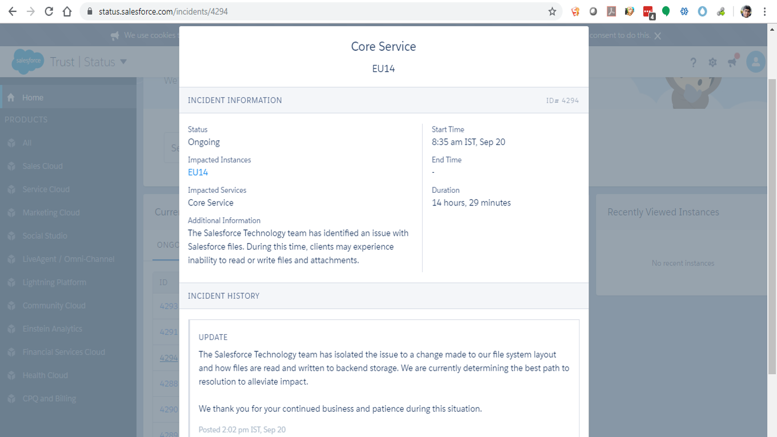Click the Ongoing status value
Image resolution: width=777 pixels, height=437 pixels.
point(204,142)
